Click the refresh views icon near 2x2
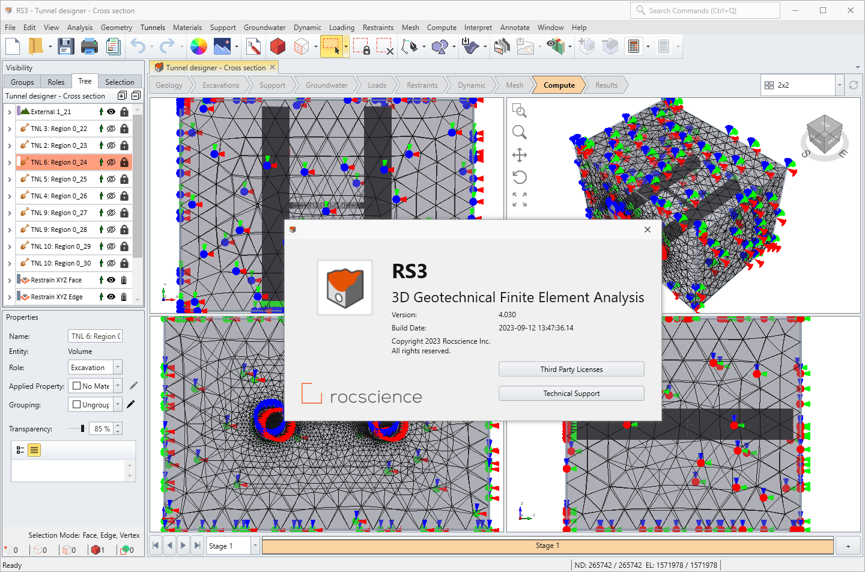 (854, 85)
